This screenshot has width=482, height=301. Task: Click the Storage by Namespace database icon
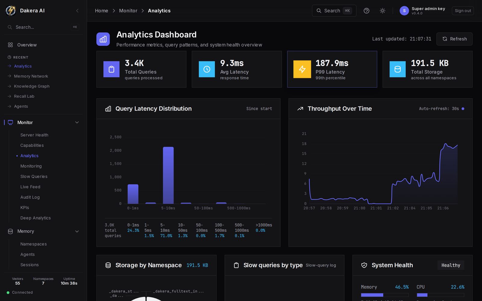click(108, 265)
